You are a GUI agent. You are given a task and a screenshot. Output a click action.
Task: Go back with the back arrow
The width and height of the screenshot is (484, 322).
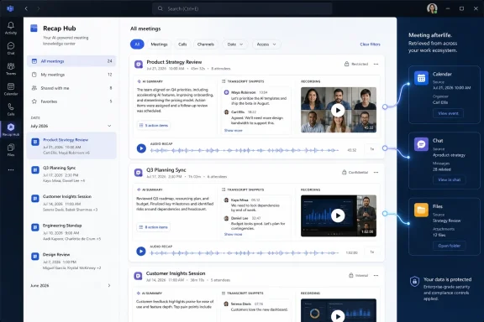point(26,8)
